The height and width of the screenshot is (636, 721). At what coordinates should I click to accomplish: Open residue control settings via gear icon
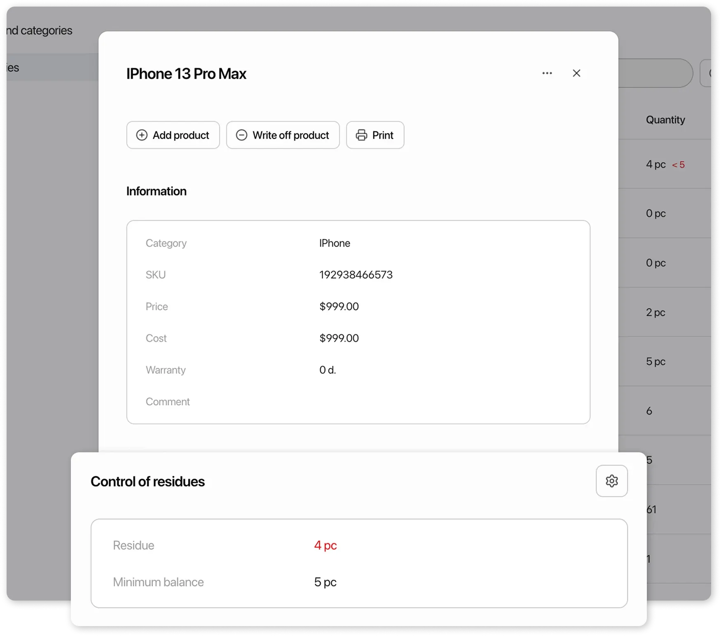(x=612, y=481)
